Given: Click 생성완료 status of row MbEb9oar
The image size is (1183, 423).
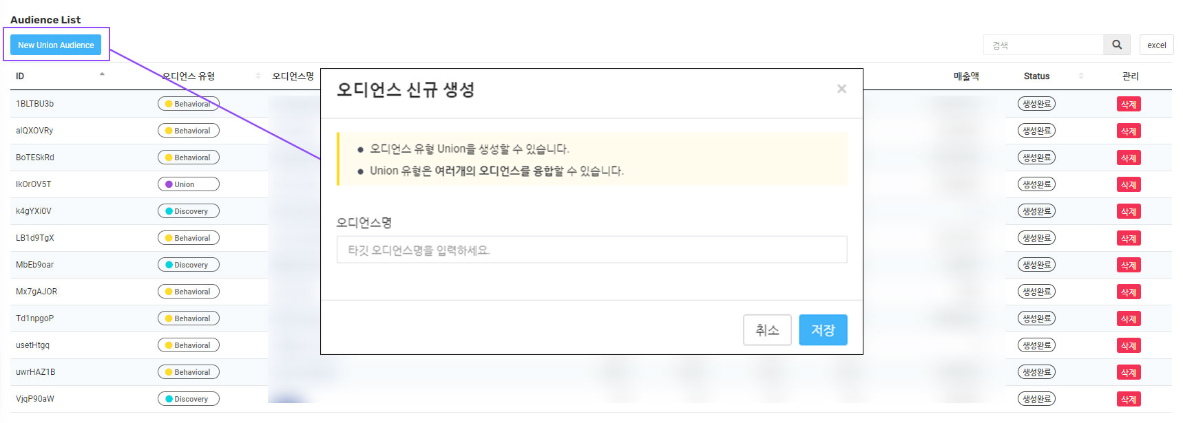Looking at the screenshot, I should [x=1036, y=265].
